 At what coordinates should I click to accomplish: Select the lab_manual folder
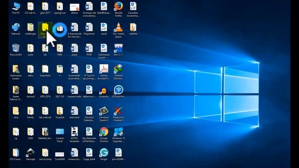click(x=45, y=113)
